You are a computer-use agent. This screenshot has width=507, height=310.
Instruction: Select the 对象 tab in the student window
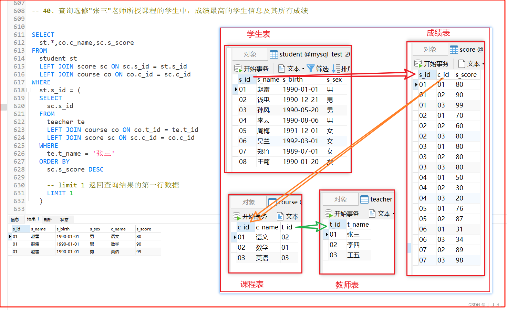[250, 54]
